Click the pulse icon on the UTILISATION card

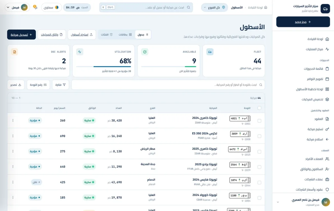[80, 52]
